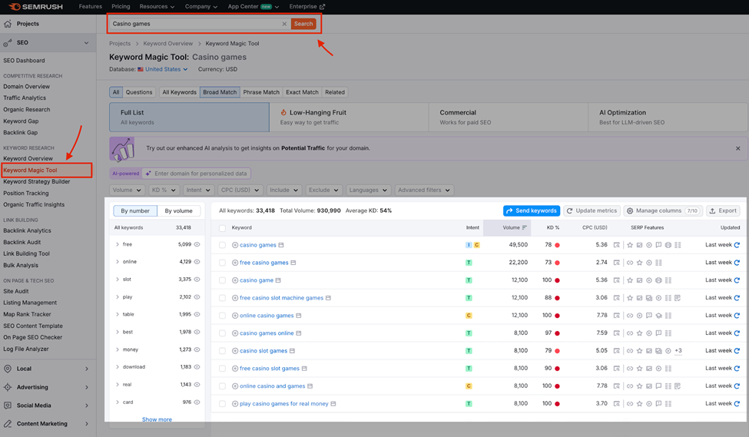Click the Update metrics button

(592, 210)
